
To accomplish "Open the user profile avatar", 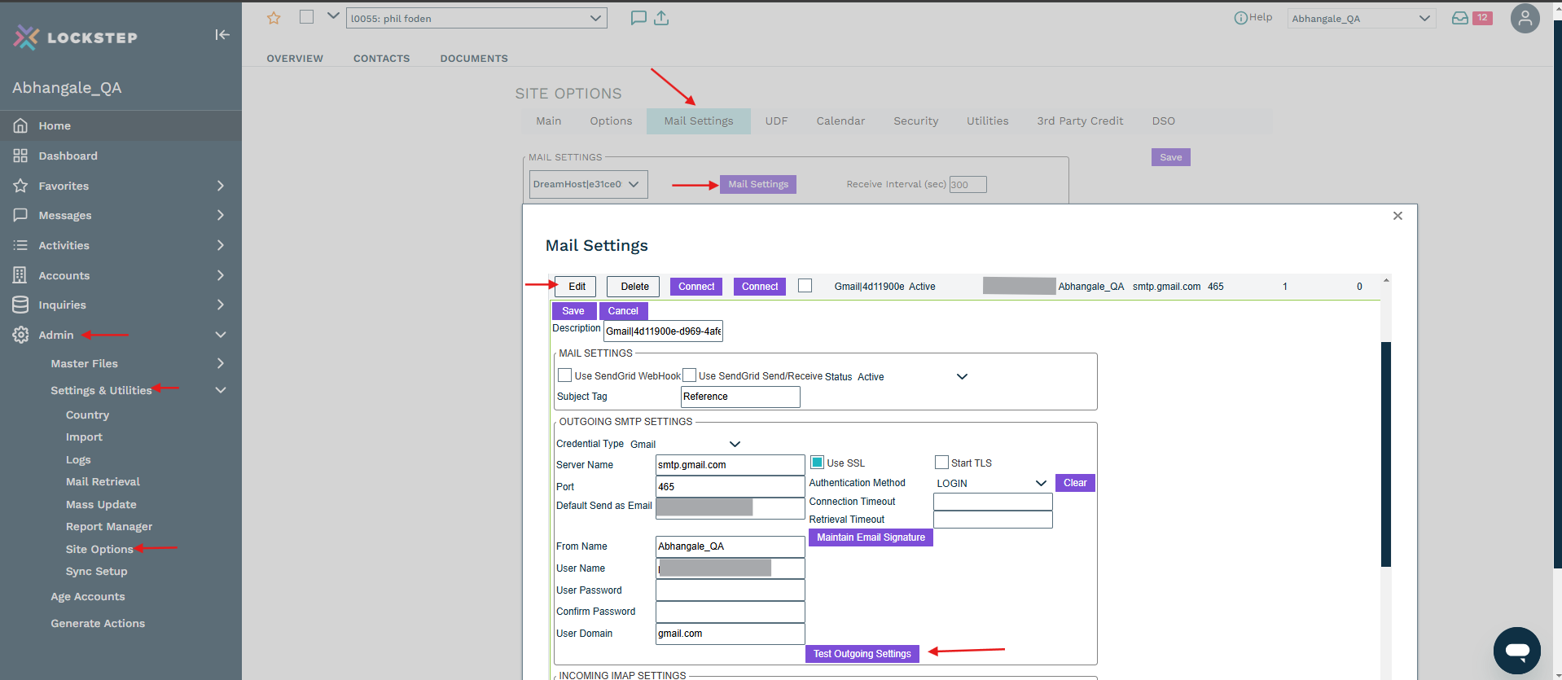I will tap(1525, 18).
